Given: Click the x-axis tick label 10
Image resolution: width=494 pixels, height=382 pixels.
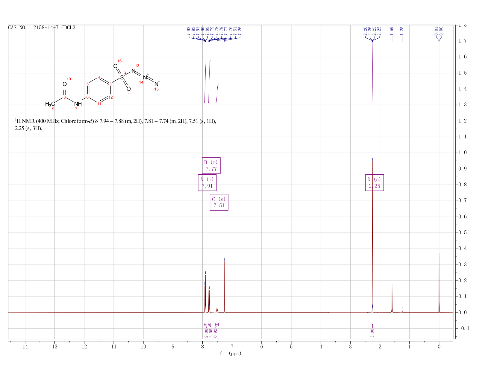Looking at the screenshot, I should click(143, 347).
